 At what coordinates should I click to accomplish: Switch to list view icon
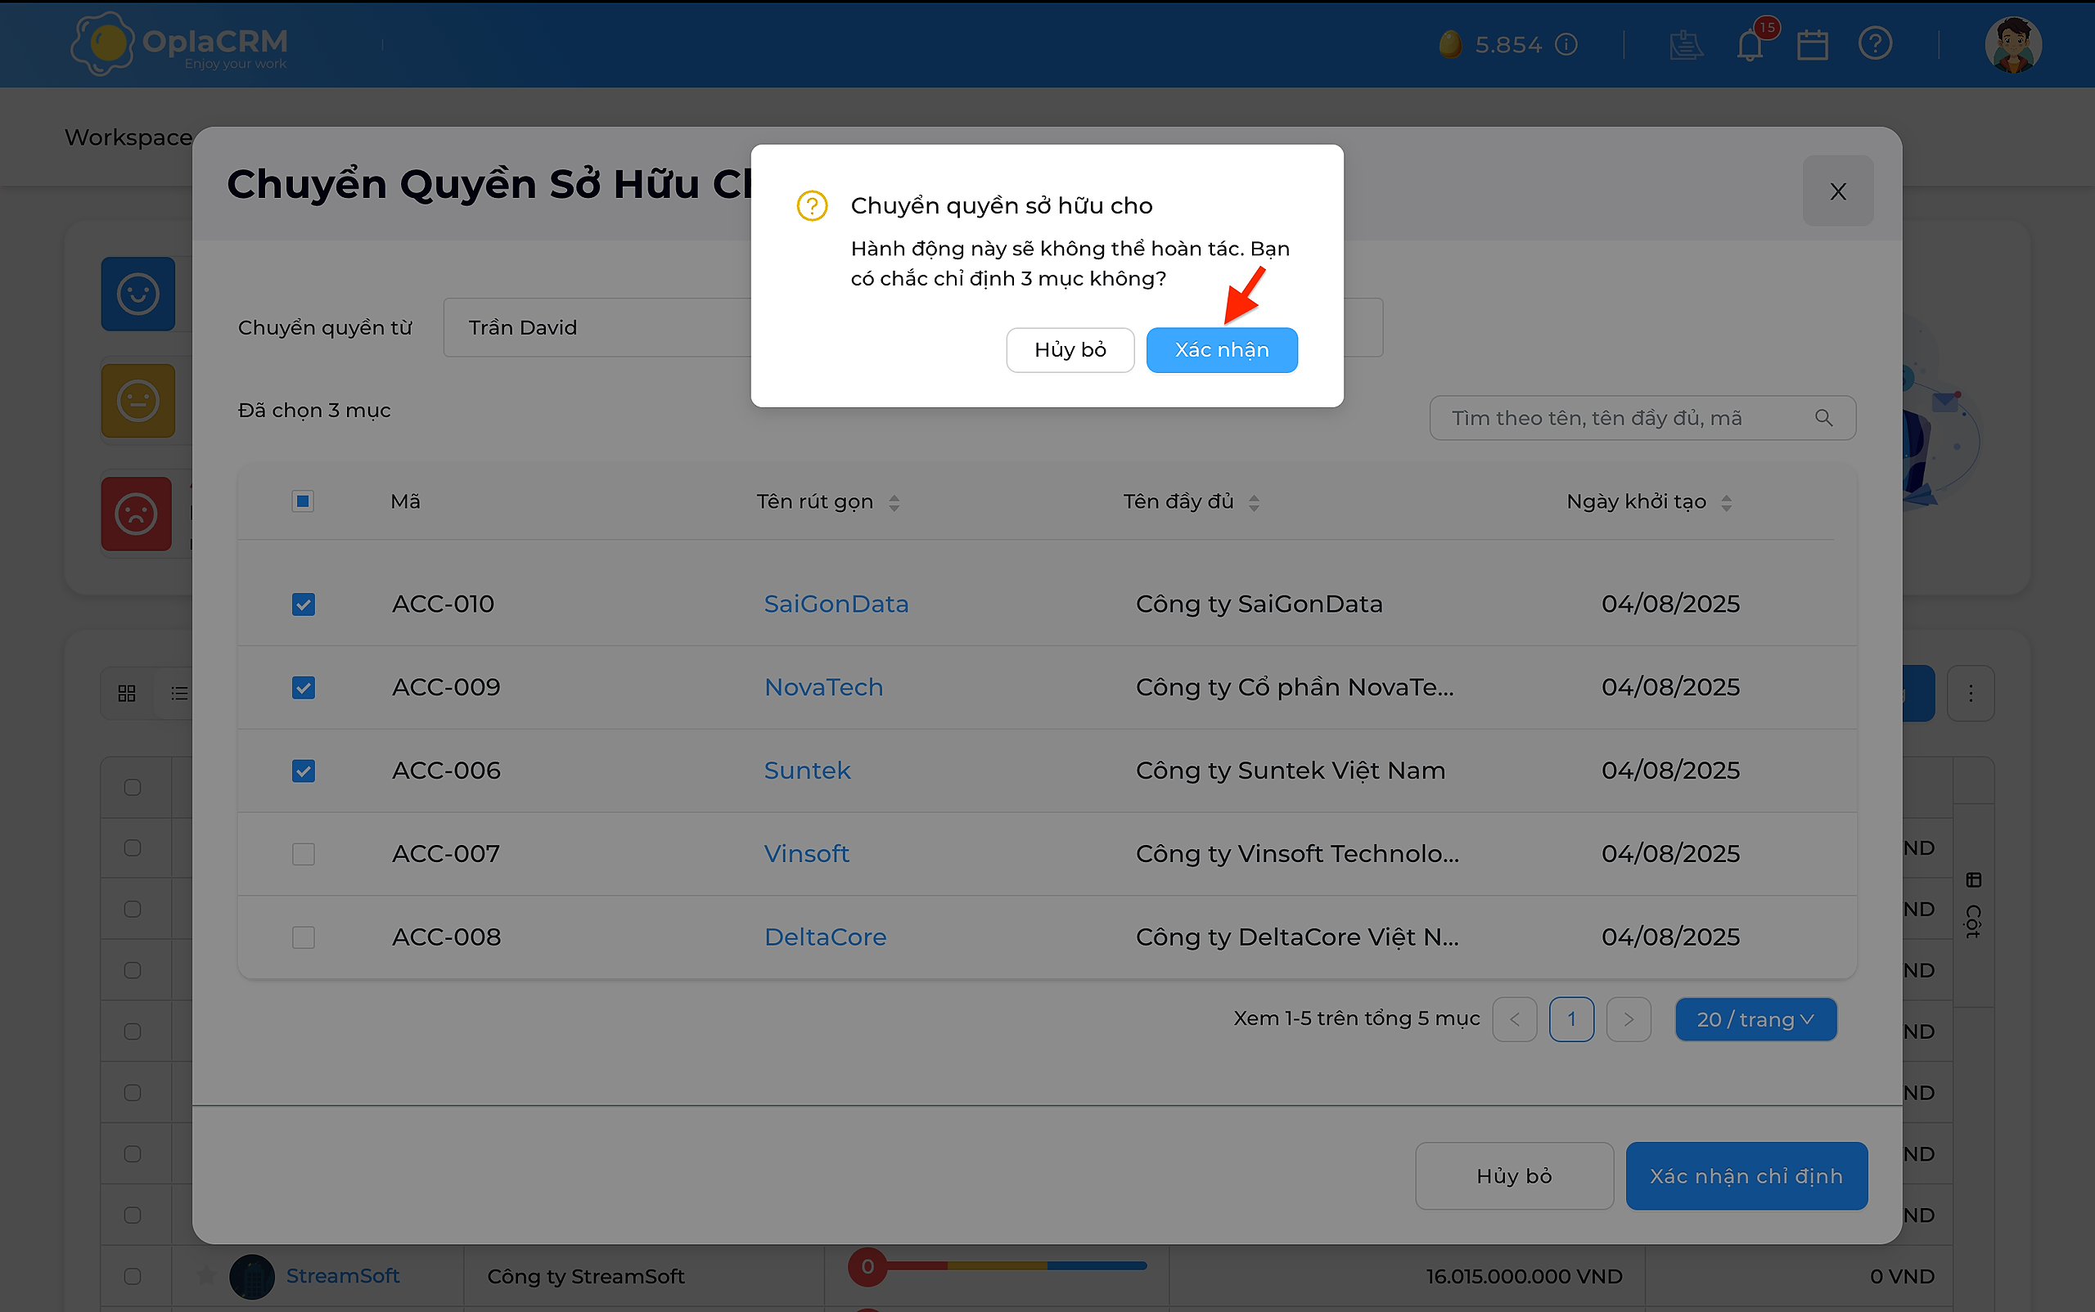pos(179,694)
